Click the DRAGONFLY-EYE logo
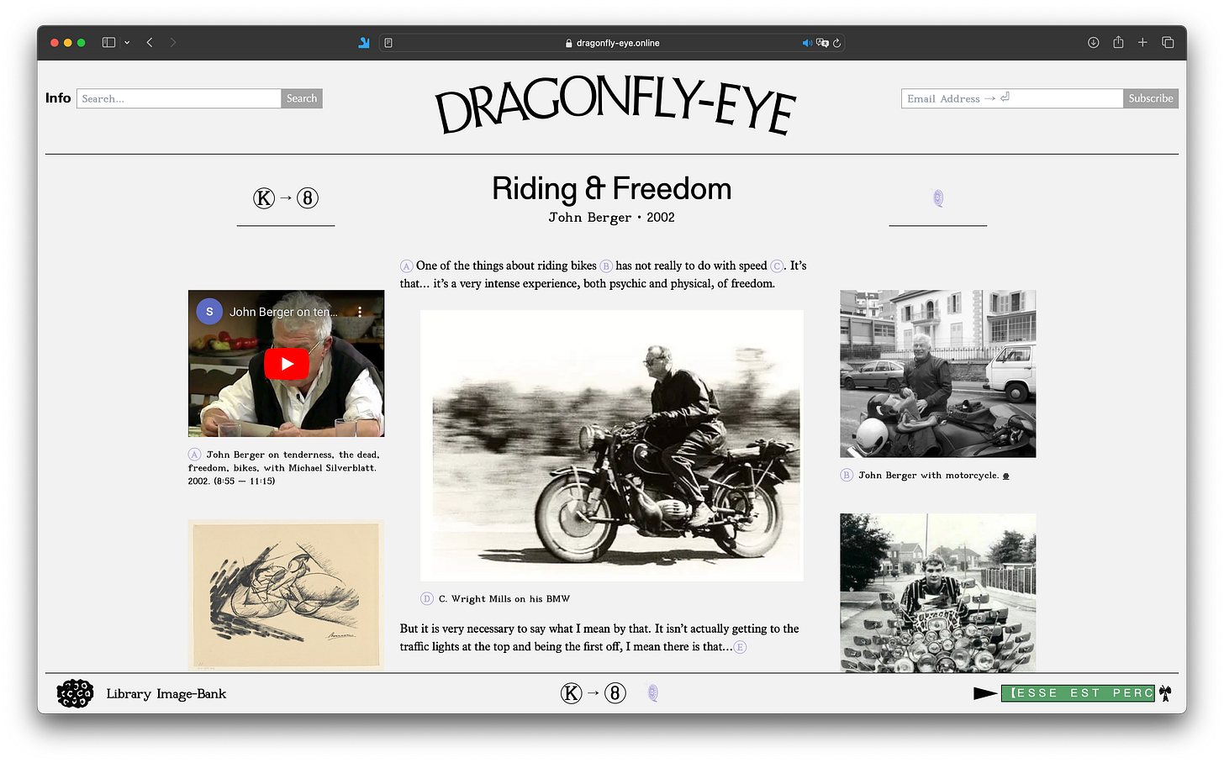 point(615,105)
